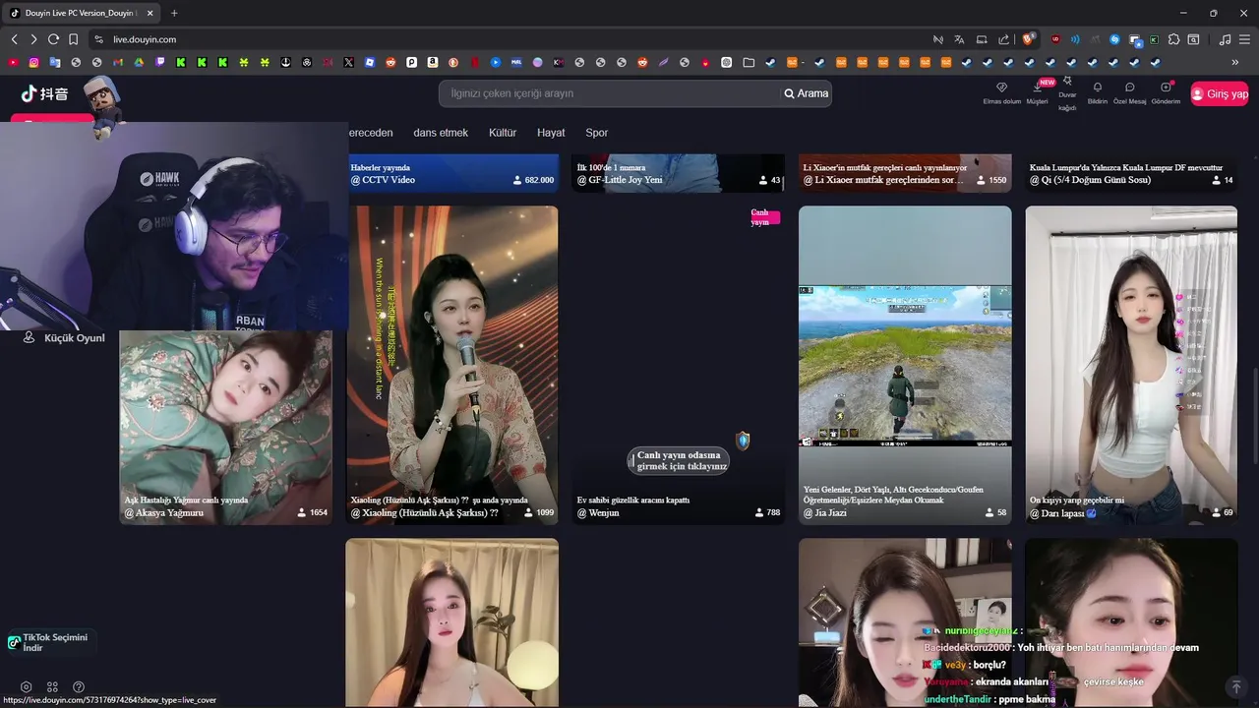Open the browser hamburger menu
The height and width of the screenshot is (708, 1259).
1245,39
